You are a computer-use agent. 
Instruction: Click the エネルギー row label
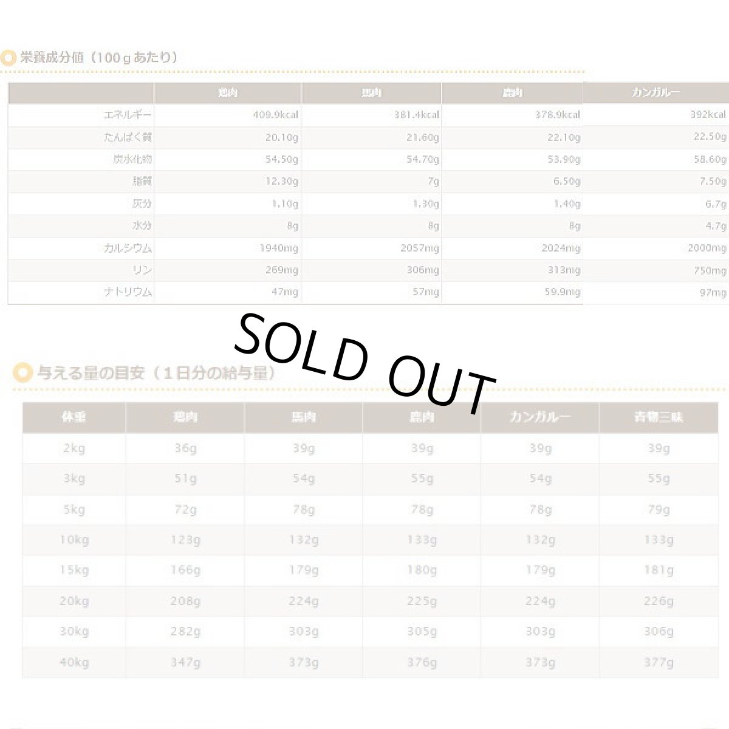pos(128,115)
